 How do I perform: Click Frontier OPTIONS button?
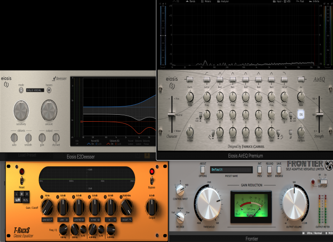click(x=203, y=170)
